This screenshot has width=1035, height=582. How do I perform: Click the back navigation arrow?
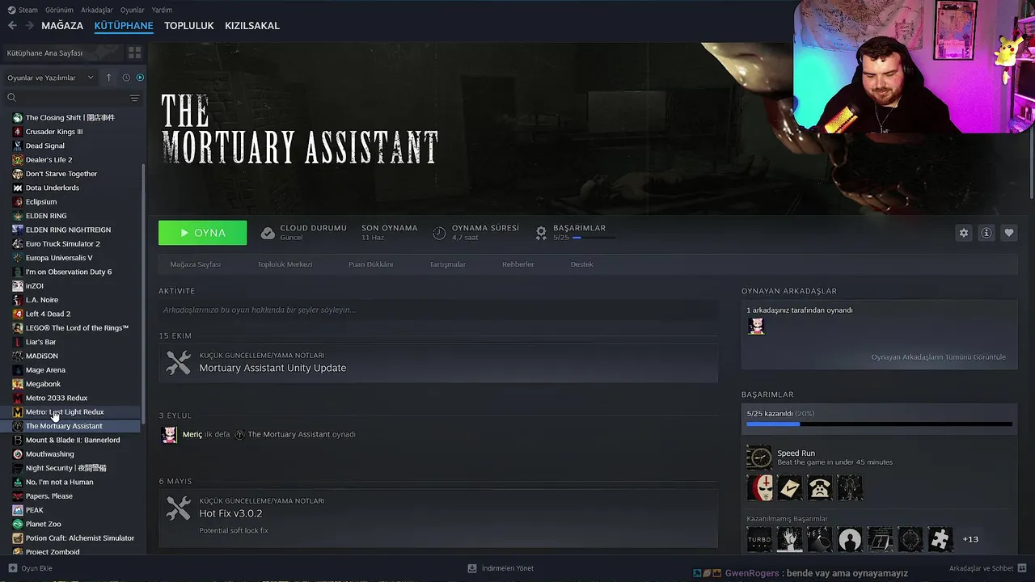pyautogui.click(x=12, y=26)
